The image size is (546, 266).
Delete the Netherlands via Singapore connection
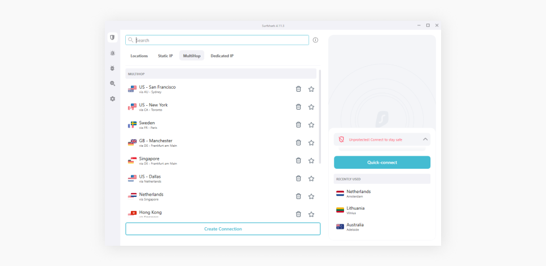298,196
